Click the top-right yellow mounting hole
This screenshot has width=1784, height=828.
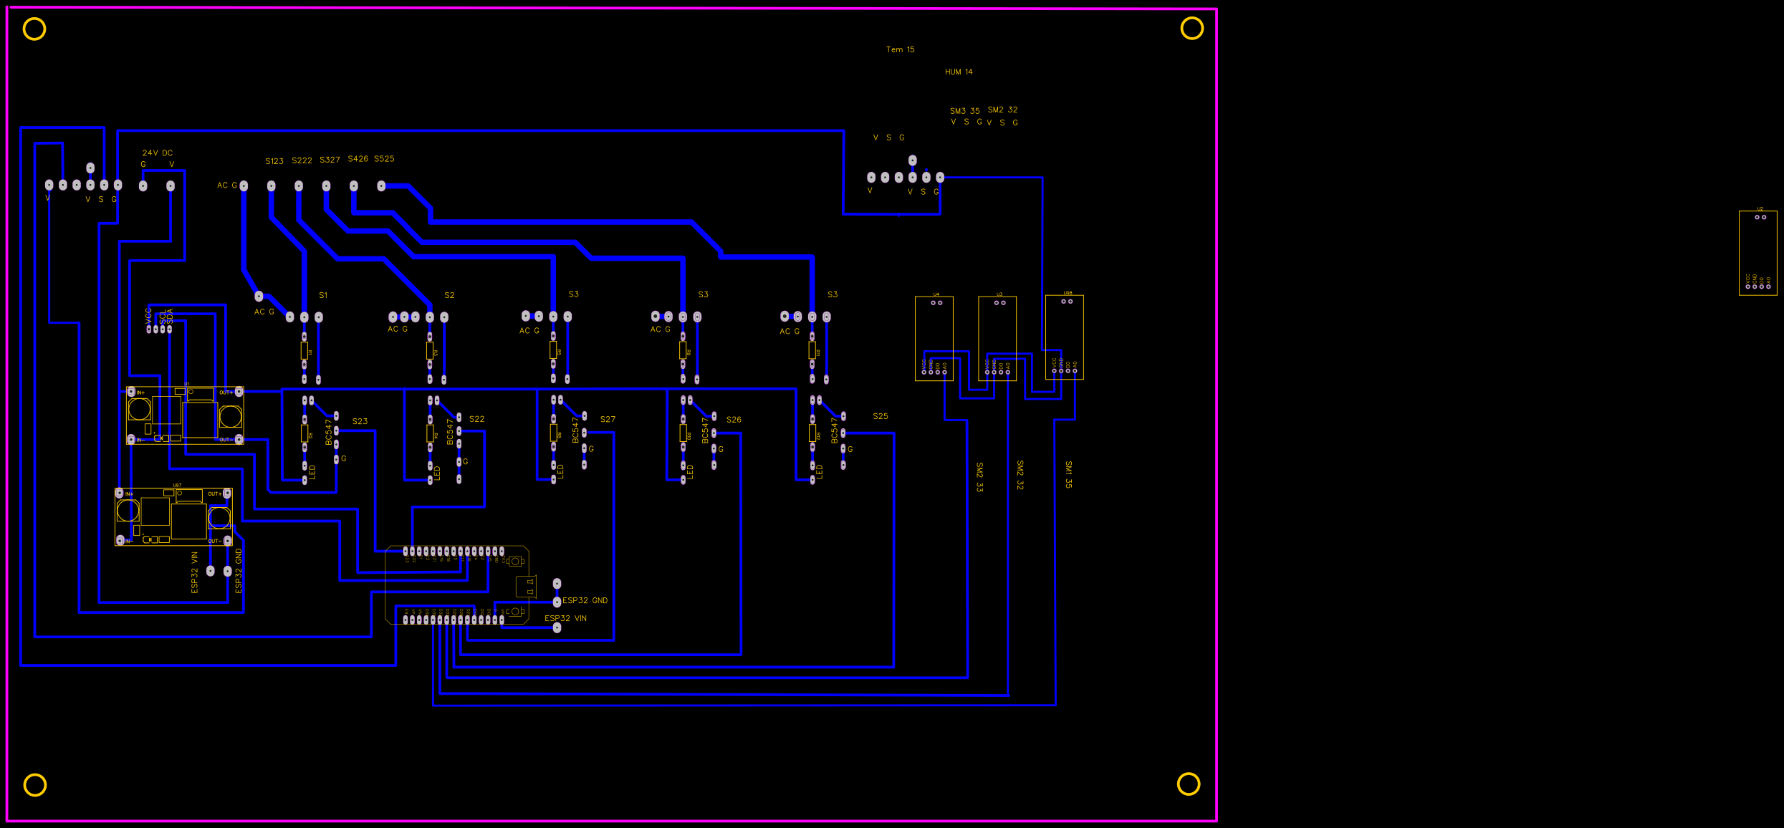coord(1192,29)
